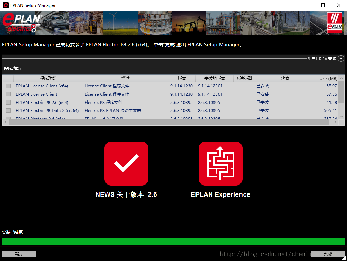Screen dimensions: 347x261
Task: Sort by the 程序功能 column header
Action: coord(48,79)
